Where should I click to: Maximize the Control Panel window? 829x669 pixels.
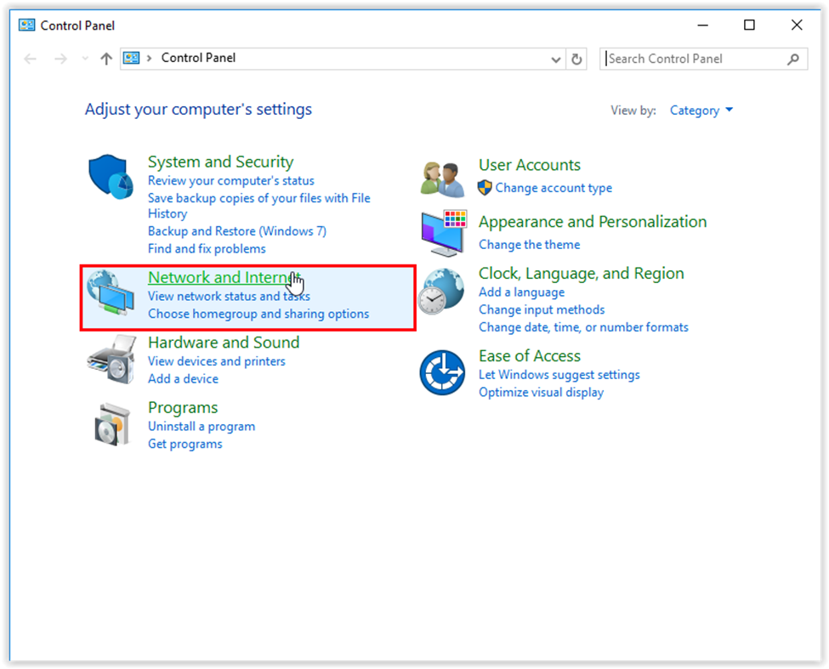[x=749, y=25]
